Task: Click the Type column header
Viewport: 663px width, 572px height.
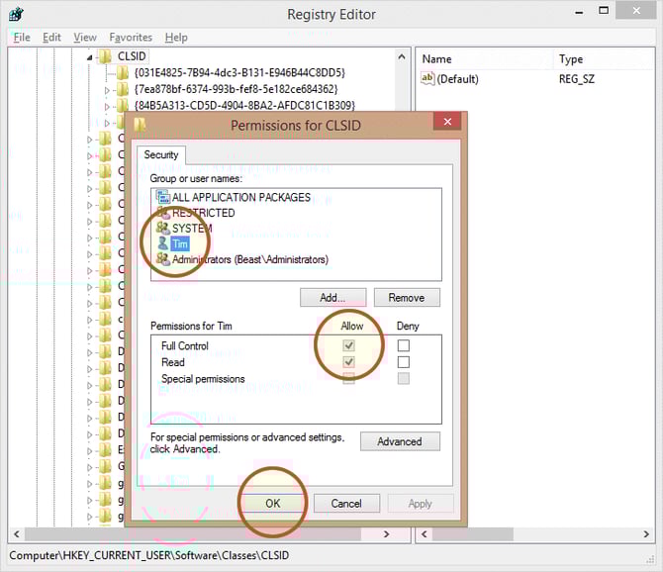Action: [571, 59]
